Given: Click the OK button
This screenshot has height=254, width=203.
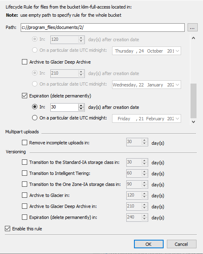Looking at the screenshot, I should click(x=149, y=244).
